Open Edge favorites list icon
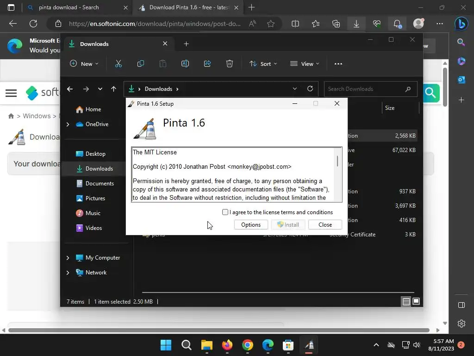This screenshot has width=474, height=356. [316, 24]
